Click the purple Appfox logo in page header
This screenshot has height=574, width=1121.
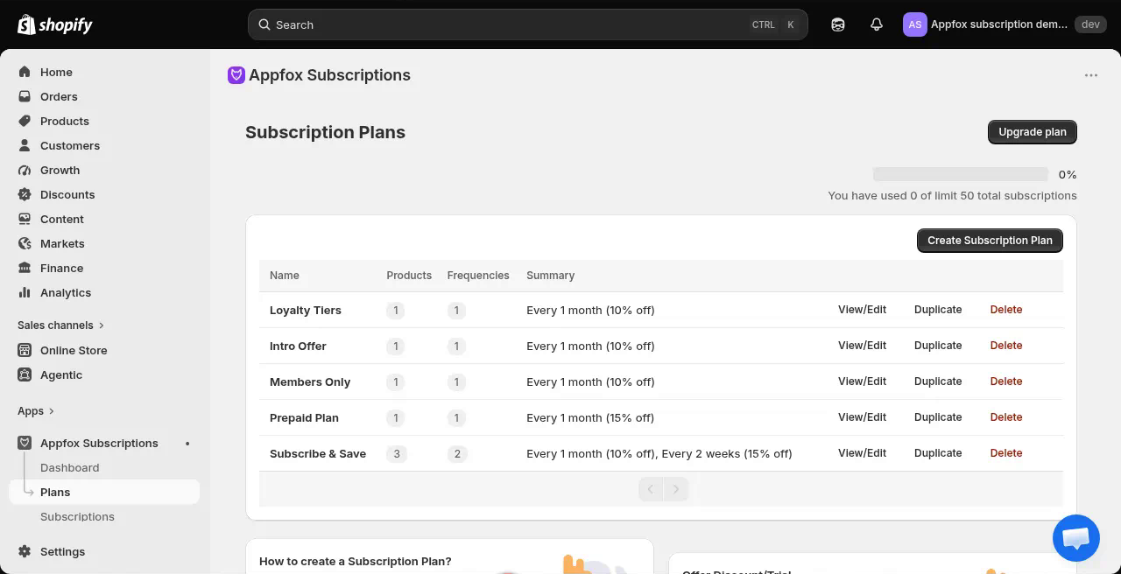236,75
